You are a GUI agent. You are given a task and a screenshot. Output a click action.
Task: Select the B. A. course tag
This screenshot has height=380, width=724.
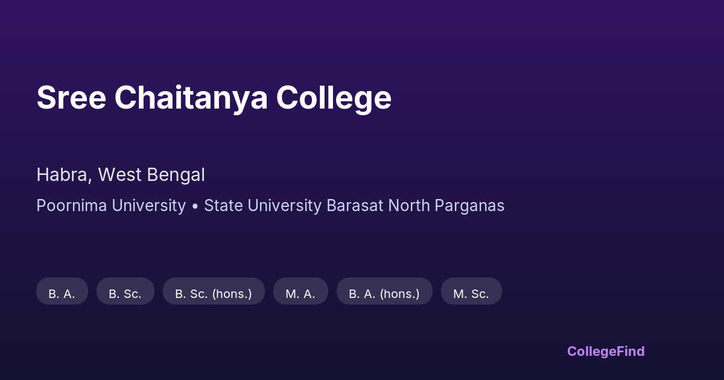[62, 294]
